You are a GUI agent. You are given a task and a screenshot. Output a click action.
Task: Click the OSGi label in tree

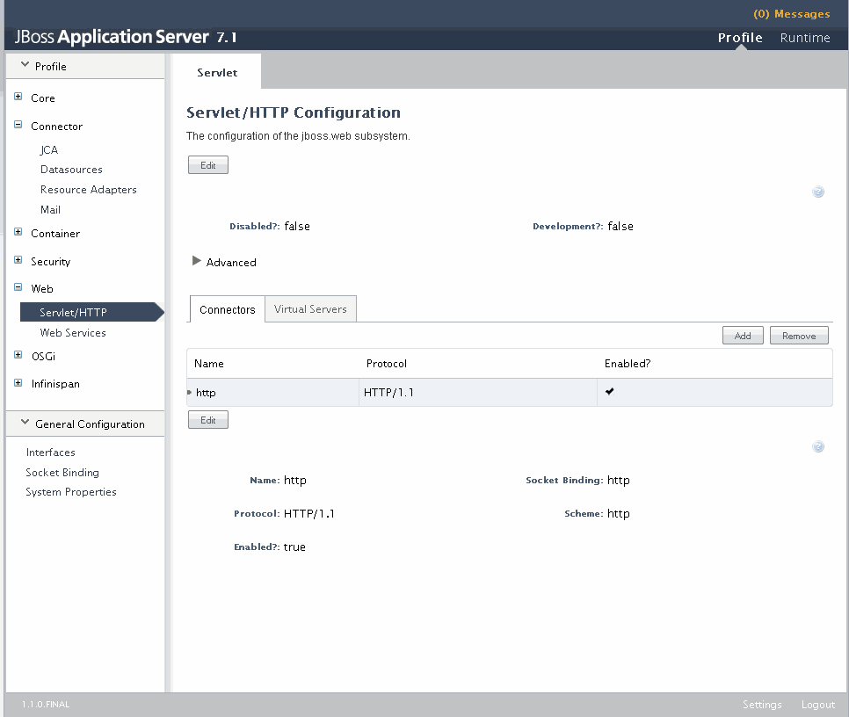click(43, 356)
